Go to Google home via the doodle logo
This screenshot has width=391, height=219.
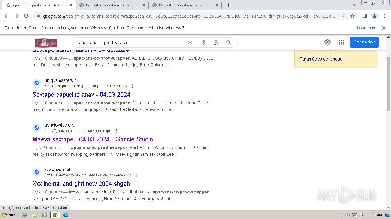click(46, 43)
